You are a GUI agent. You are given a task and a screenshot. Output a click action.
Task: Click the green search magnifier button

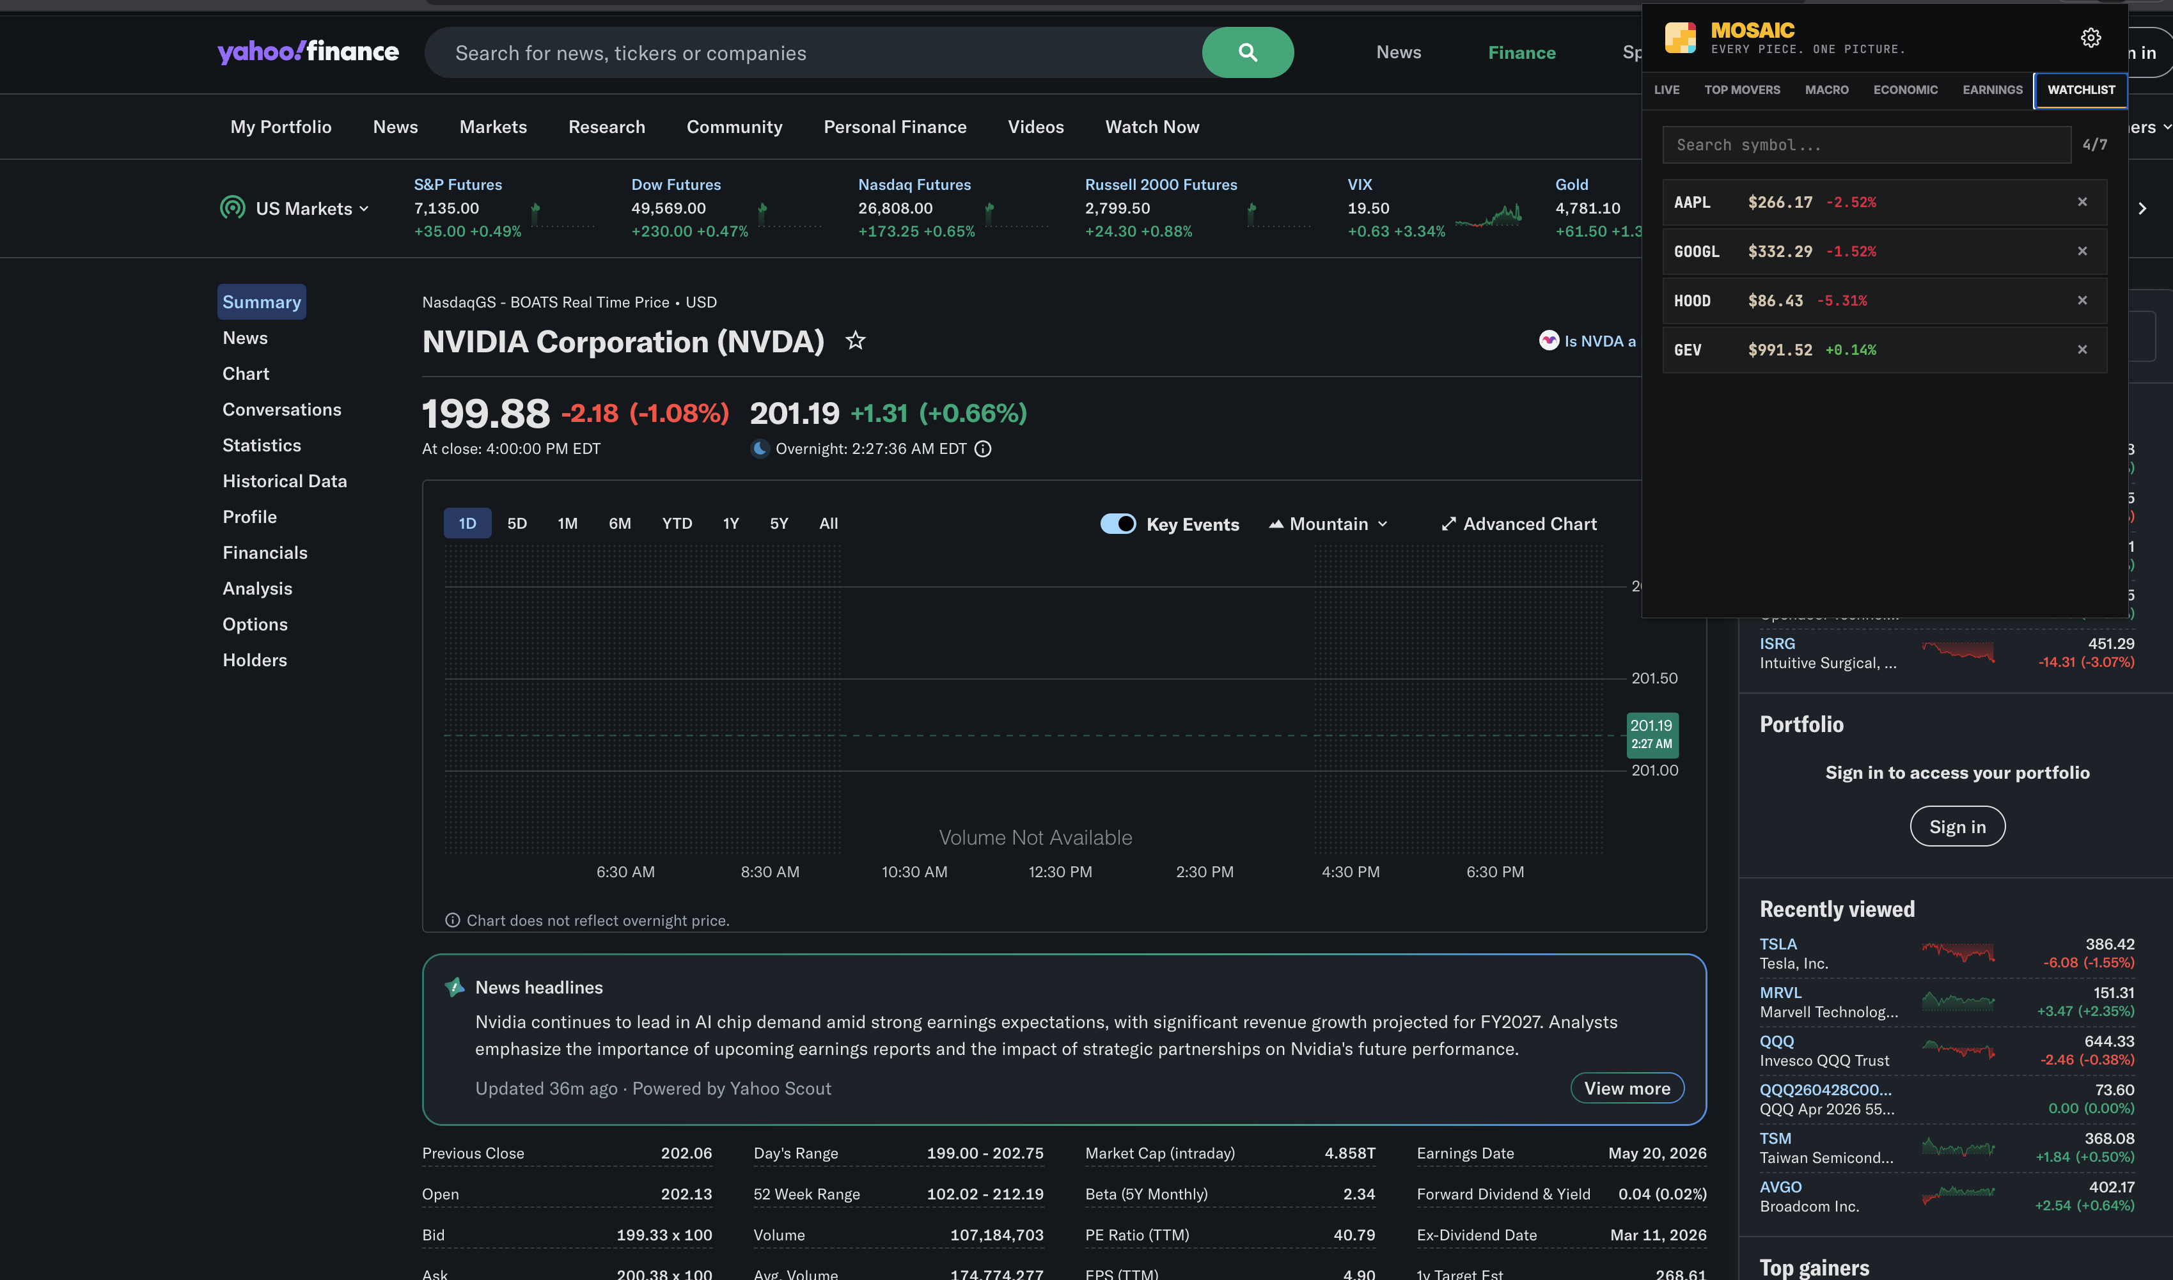coord(1248,52)
